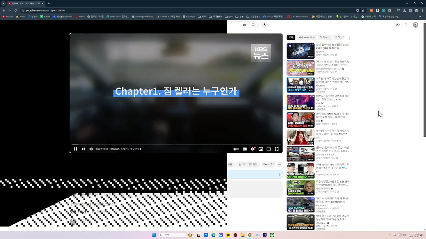Open video player settings gear
The width and height of the screenshot is (426, 239).
(x=253, y=149)
